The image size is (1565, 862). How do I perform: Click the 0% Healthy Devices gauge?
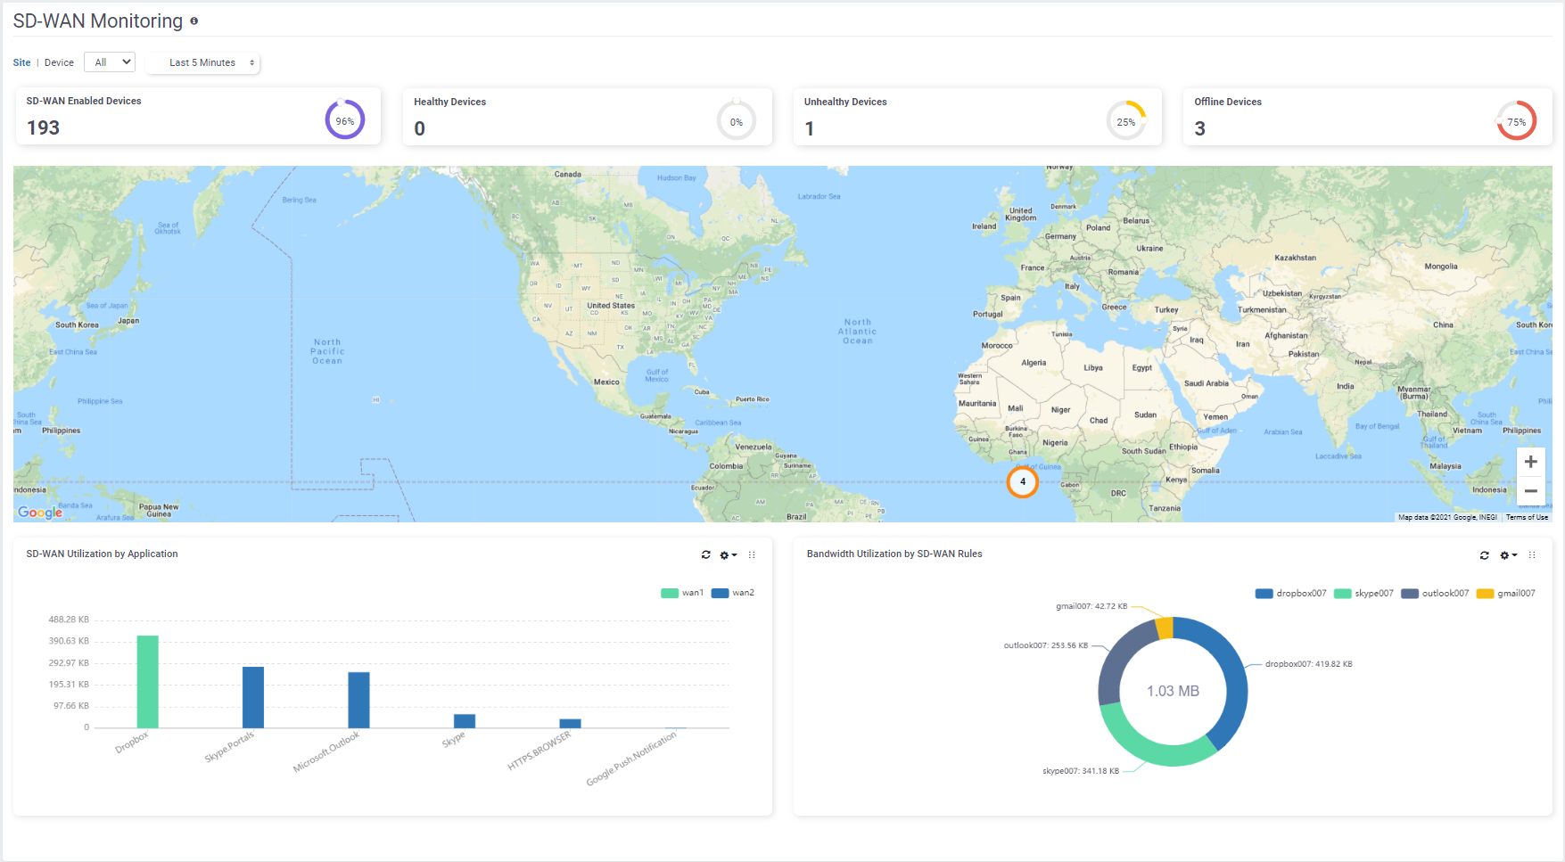(x=737, y=121)
